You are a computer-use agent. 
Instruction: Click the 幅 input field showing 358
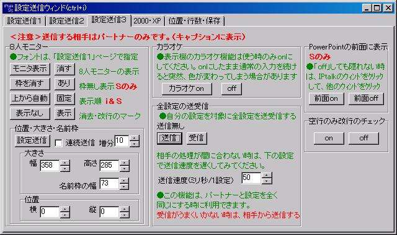tap(50, 165)
